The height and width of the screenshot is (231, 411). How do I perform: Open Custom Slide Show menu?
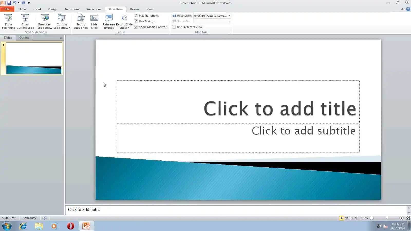pyautogui.click(x=62, y=22)
